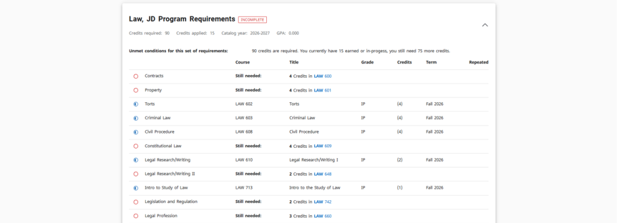Viewport: 617px width, 223px height.
Task: Collapse the Law, JD Program Requirements section
Action: pyautogui.click(x=485, y=25)
